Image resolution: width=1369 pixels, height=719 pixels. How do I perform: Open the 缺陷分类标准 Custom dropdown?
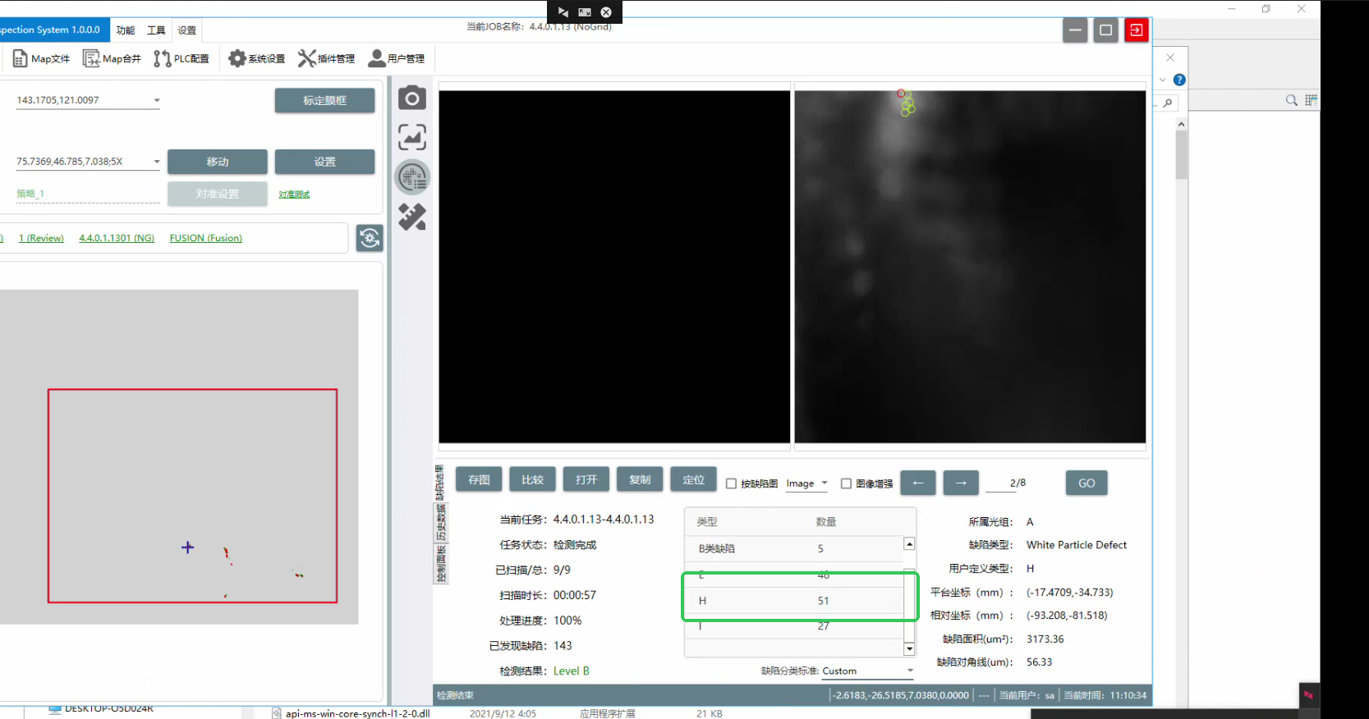[868, 671]
